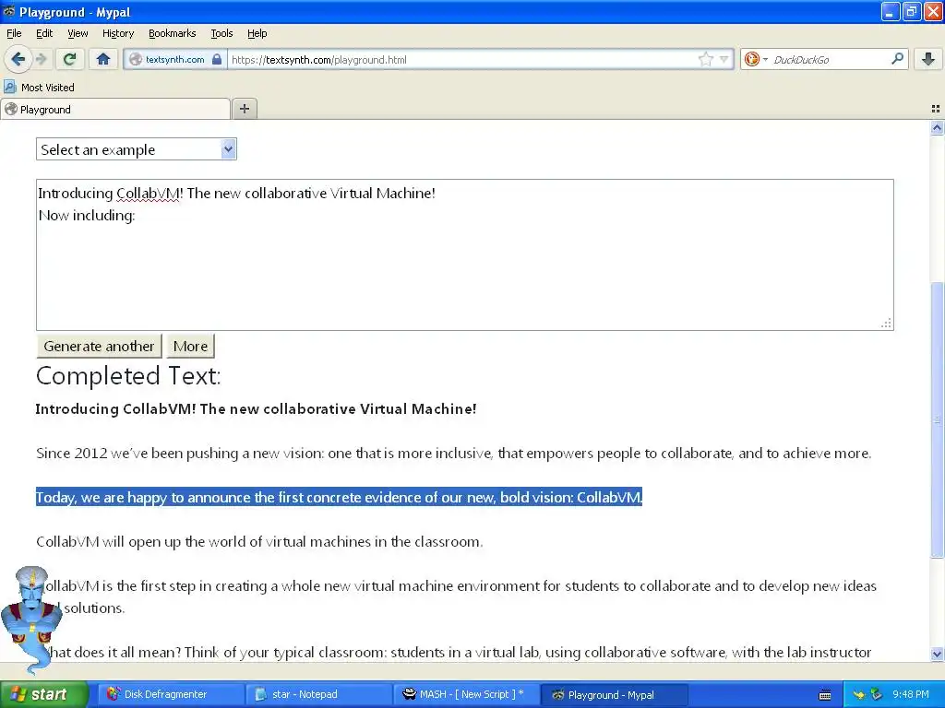The image size is (945, 708).
Task: Open the History menu
Action: coord(118,33)
